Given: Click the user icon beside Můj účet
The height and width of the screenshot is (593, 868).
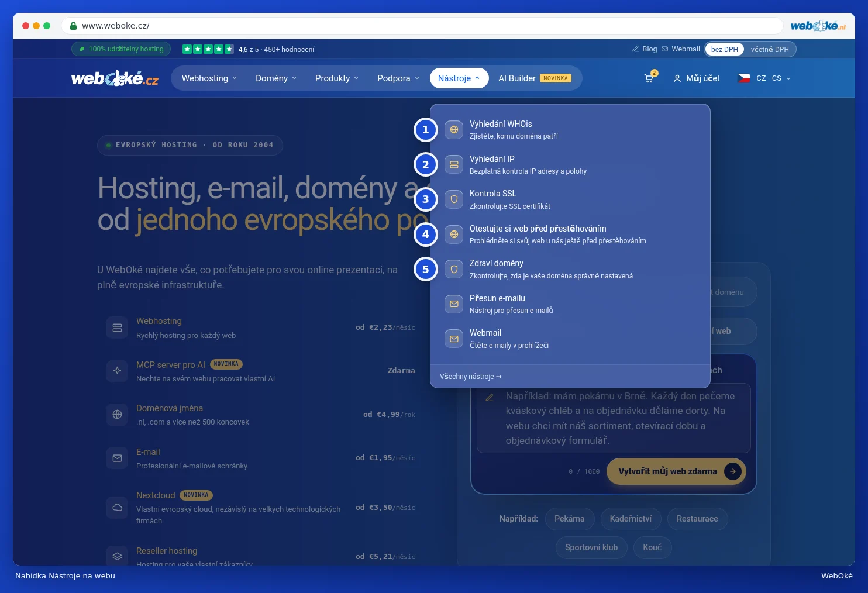Looking at the screenshot, I should pos(677,78).
